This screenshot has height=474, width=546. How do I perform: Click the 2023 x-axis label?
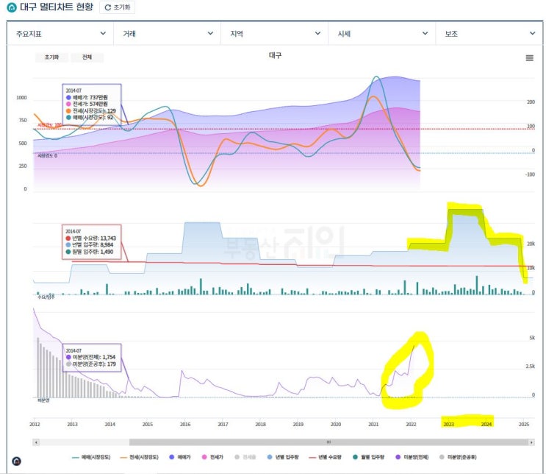(x=448, y=424)
